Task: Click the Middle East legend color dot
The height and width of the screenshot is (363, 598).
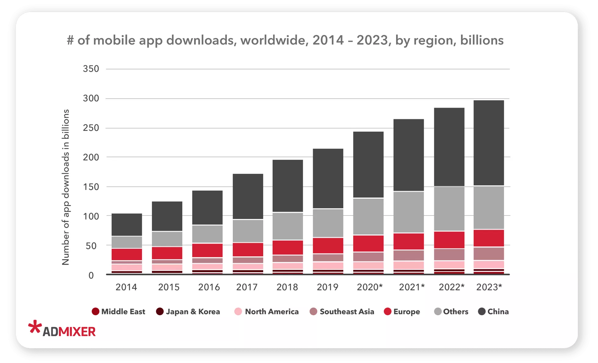Action: pos(95,311)
